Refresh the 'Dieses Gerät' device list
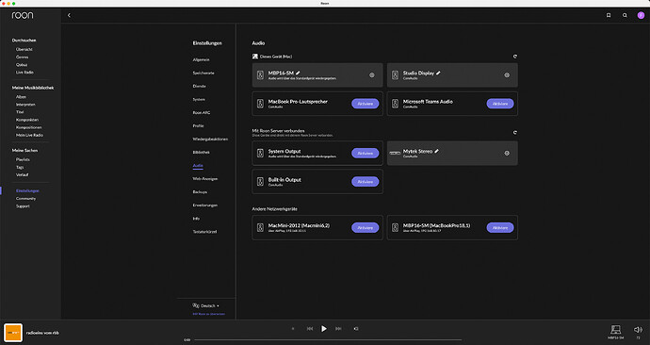Screen dimensions: 650x345 515,57
